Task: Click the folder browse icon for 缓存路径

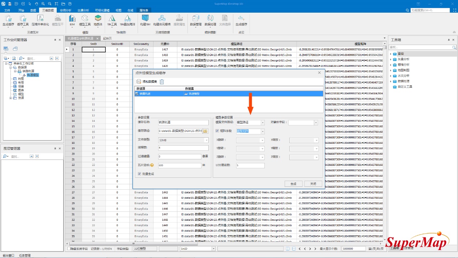Action: (206, 131)
